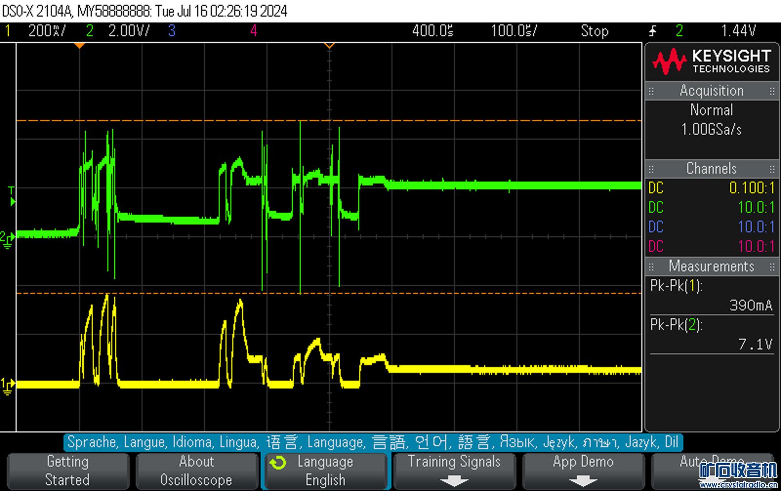Viewport: 781px width, 491px height.
Task: Open the Channels panel header
Action: pyautogui.click(x=711, y=169)
